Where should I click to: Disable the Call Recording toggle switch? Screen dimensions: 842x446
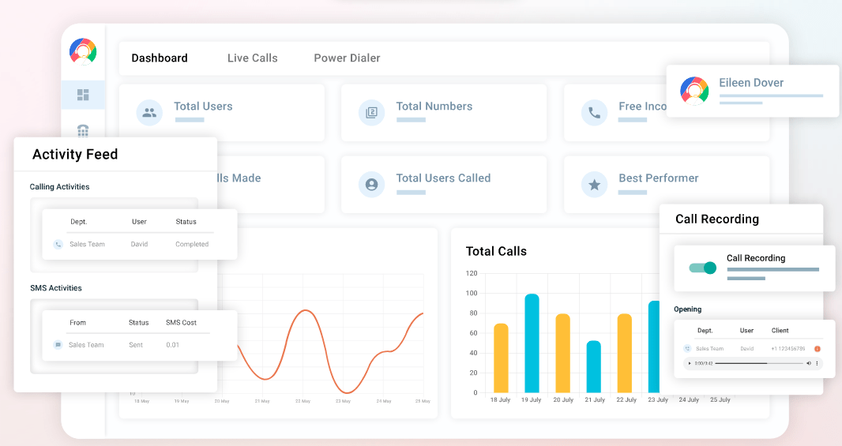point(702,268)
